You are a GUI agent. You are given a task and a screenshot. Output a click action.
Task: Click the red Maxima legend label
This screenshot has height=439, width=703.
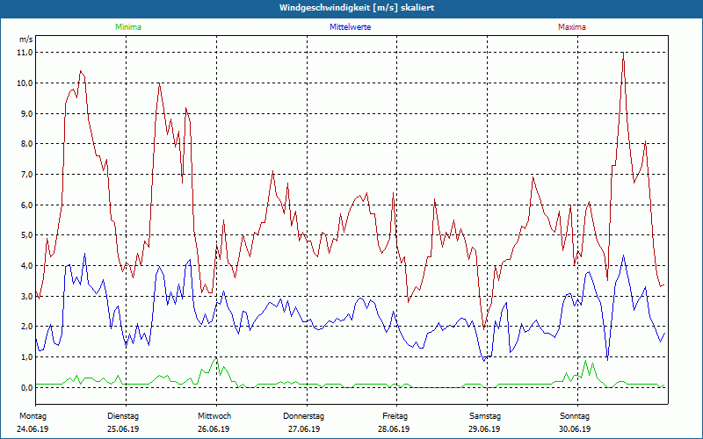[x=572, y=27]
